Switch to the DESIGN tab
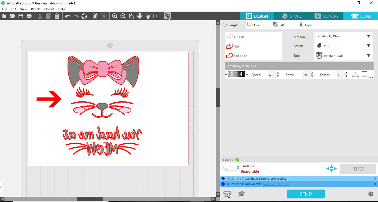This screenshot has height=202, width=378. tap(257, 16)
